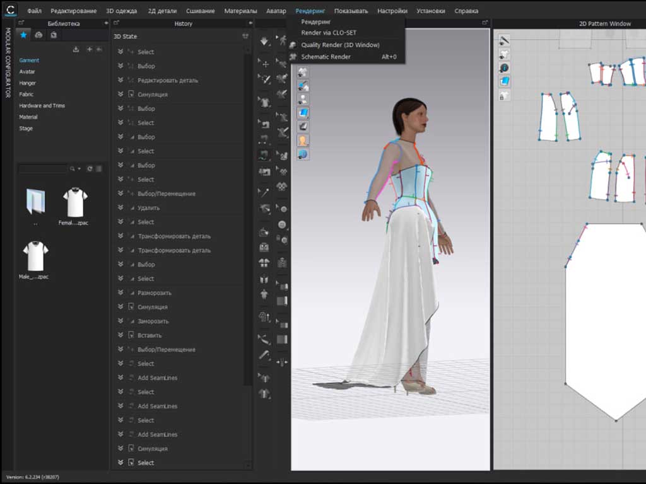Click the Simulate down-arrow tool icon
This screenshot has height=484, width=646.
264,41
